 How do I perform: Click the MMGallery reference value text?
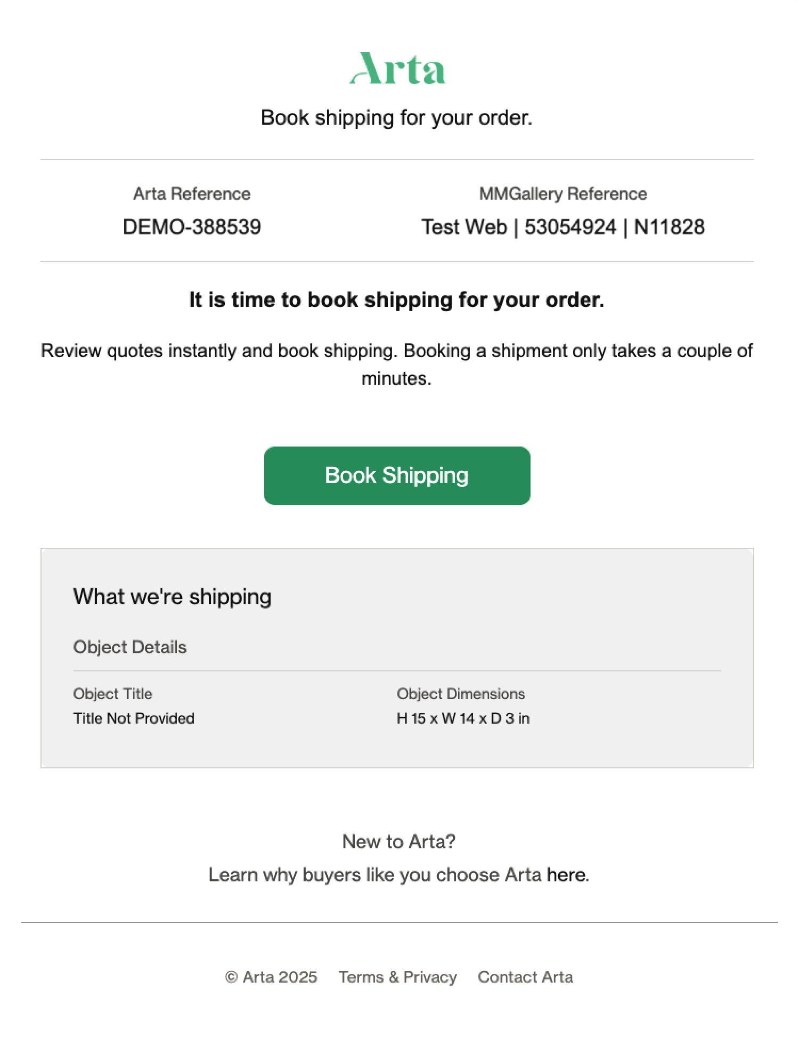click(563, 227)
